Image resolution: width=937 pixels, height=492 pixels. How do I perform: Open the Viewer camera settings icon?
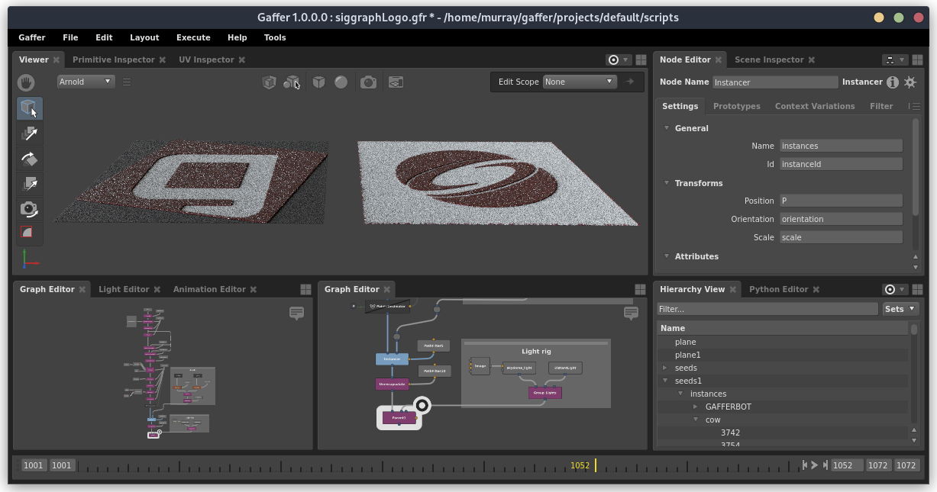369,82
